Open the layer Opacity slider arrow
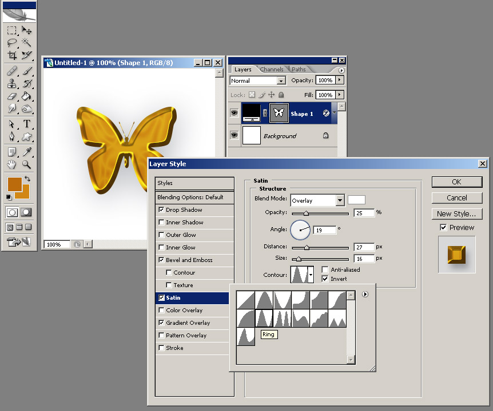493x411 pixels. click(x=340, y=80)
